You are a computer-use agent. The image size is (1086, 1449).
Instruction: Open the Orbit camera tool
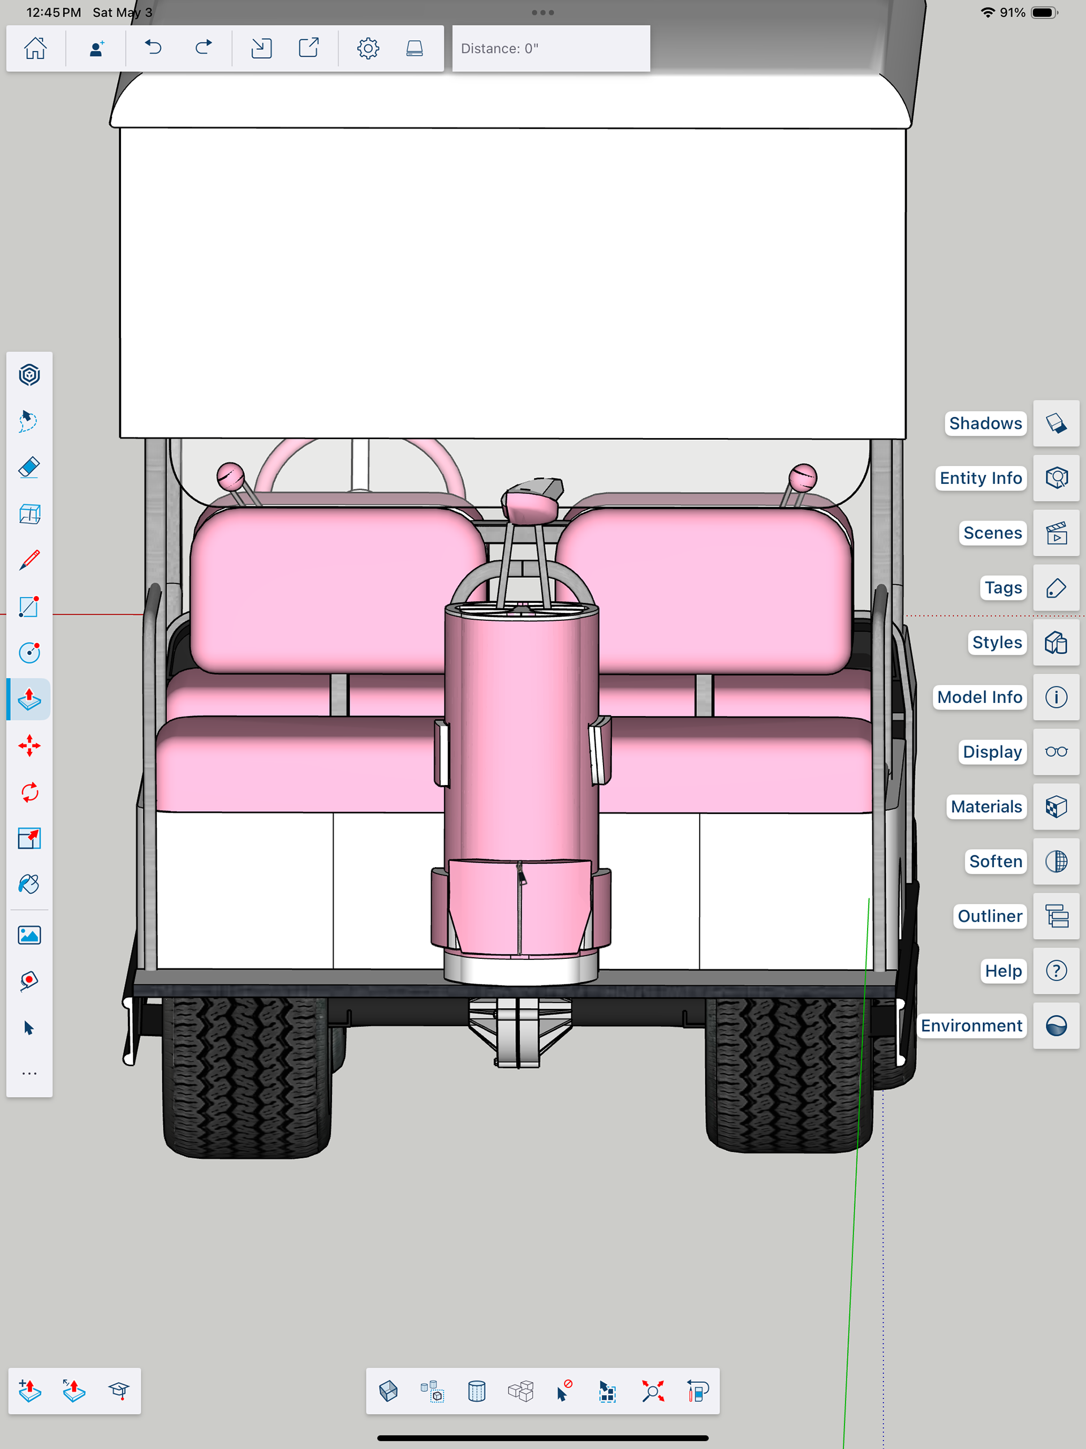29,375
